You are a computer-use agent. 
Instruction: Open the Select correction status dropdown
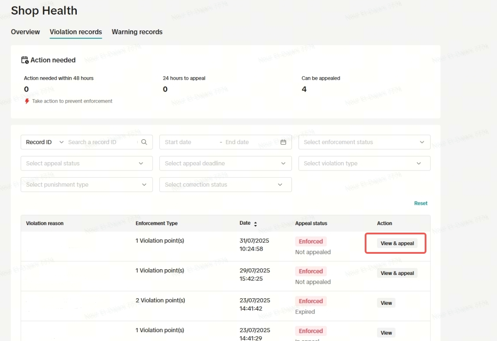[x=225, y=185]
